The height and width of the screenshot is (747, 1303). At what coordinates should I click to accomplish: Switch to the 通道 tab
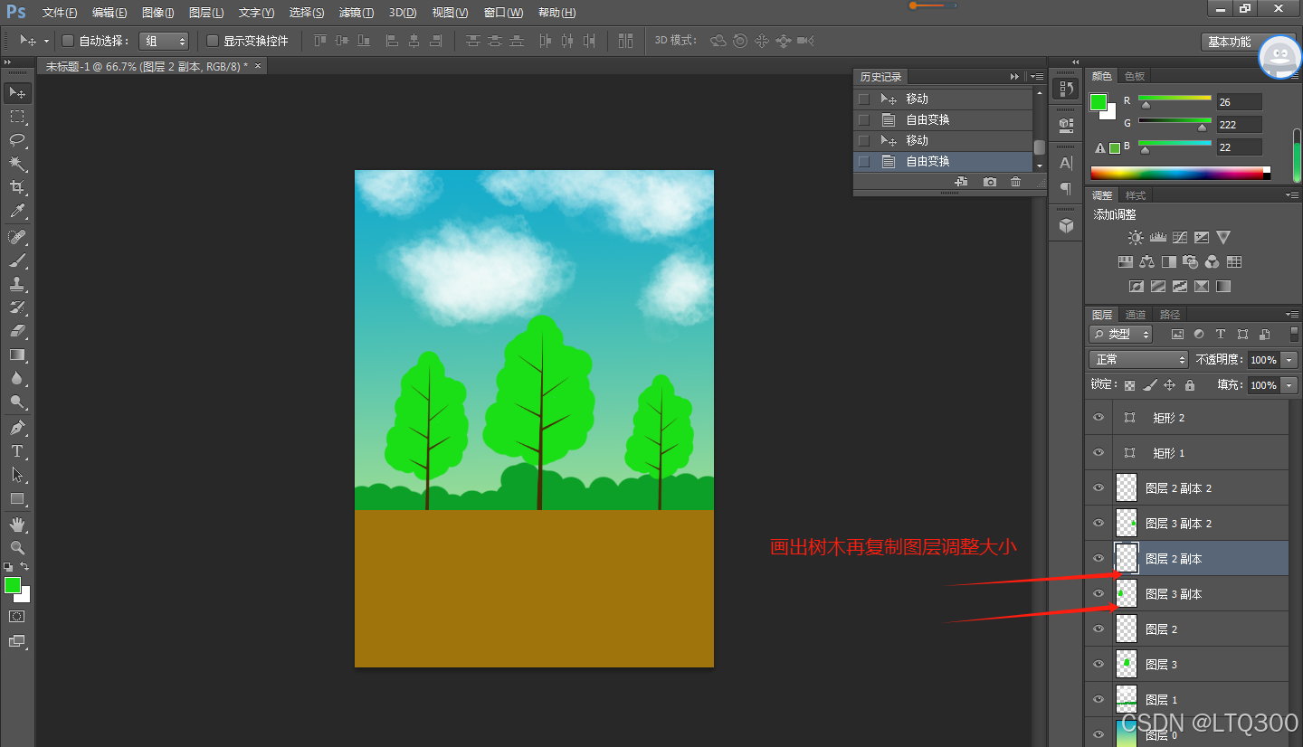1136,315
